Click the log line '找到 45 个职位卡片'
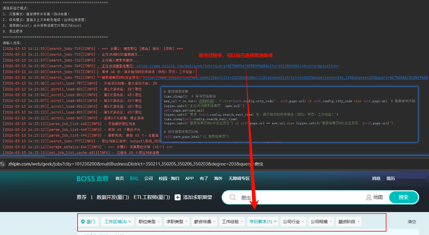This screenshot has height=235, width=429. [72, 130]
